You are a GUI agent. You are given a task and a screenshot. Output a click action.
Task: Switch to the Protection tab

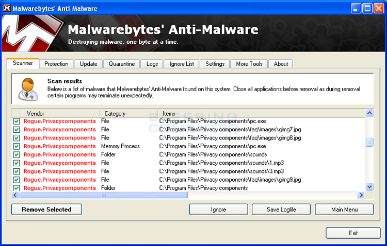point(56,64)
